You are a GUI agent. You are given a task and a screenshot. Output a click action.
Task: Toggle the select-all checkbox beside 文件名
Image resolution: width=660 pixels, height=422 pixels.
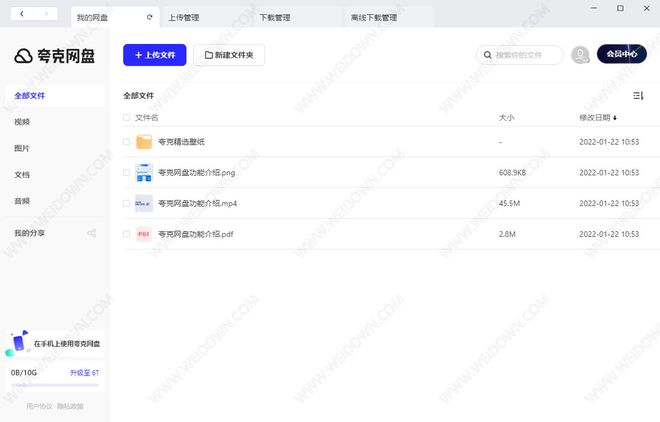pos(127,118)
